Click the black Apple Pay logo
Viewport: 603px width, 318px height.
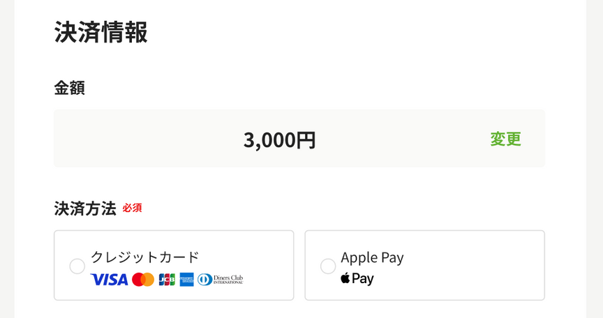357,279
